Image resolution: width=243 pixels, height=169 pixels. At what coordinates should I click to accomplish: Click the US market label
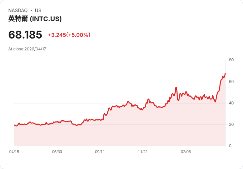coord(38,11)
